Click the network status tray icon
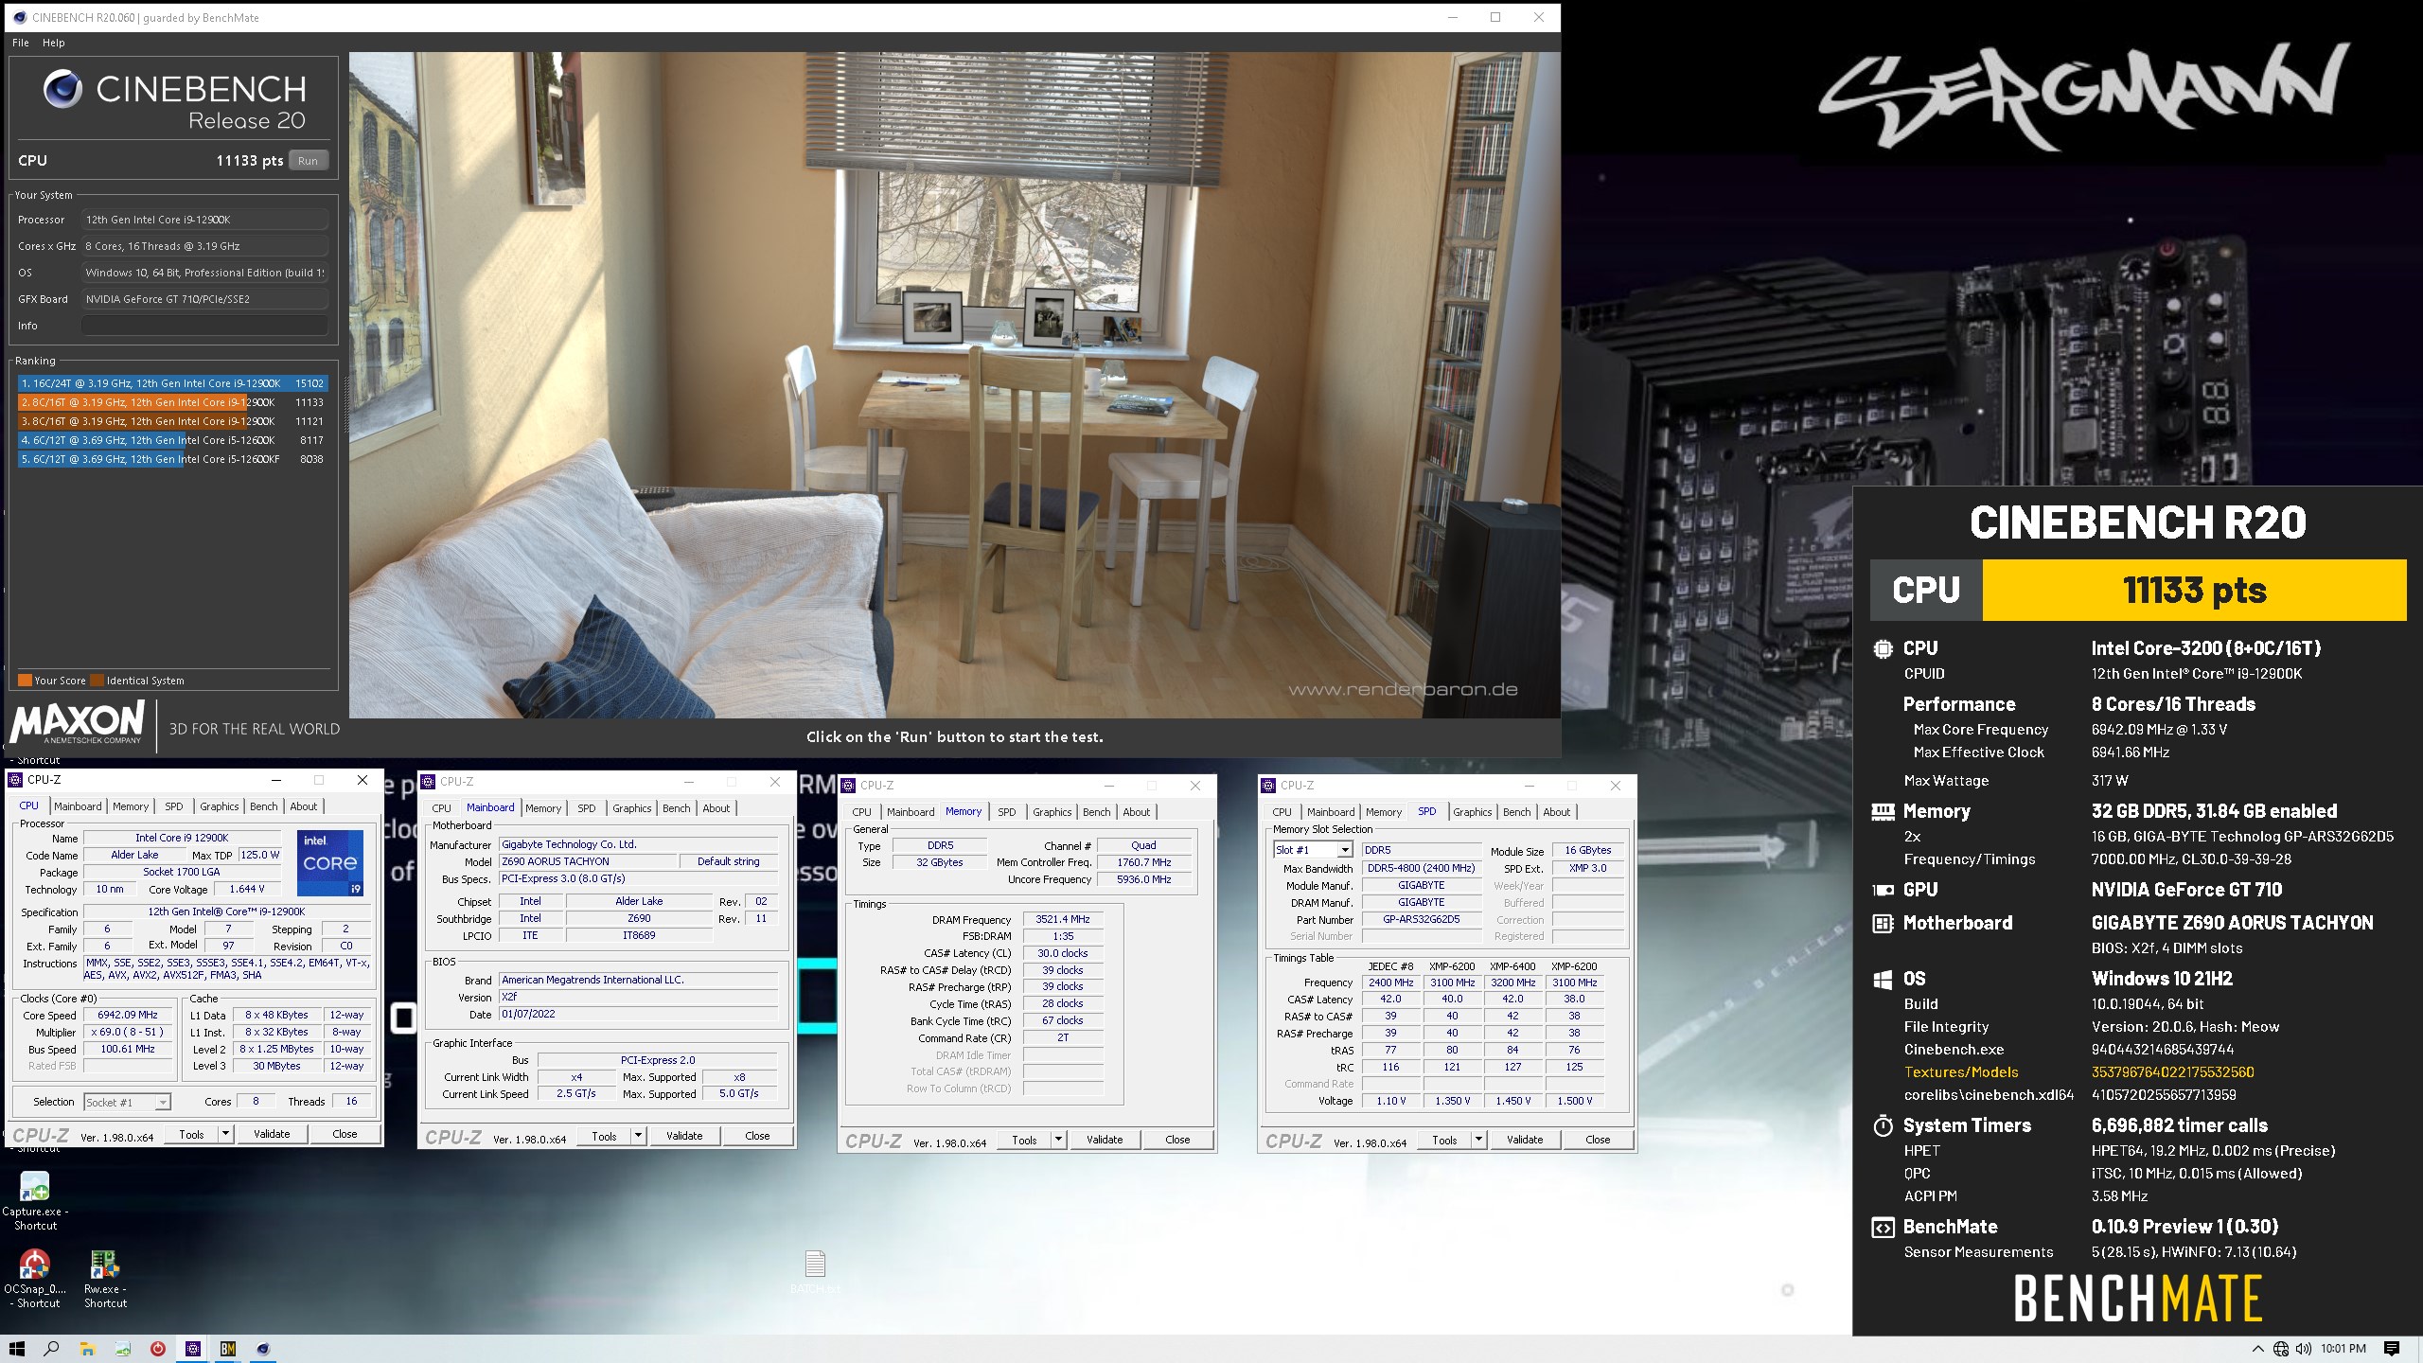Image resolution: width=2423 pixels, height=1363 pixels. pyautogui.click(x=2281, y=1349)
